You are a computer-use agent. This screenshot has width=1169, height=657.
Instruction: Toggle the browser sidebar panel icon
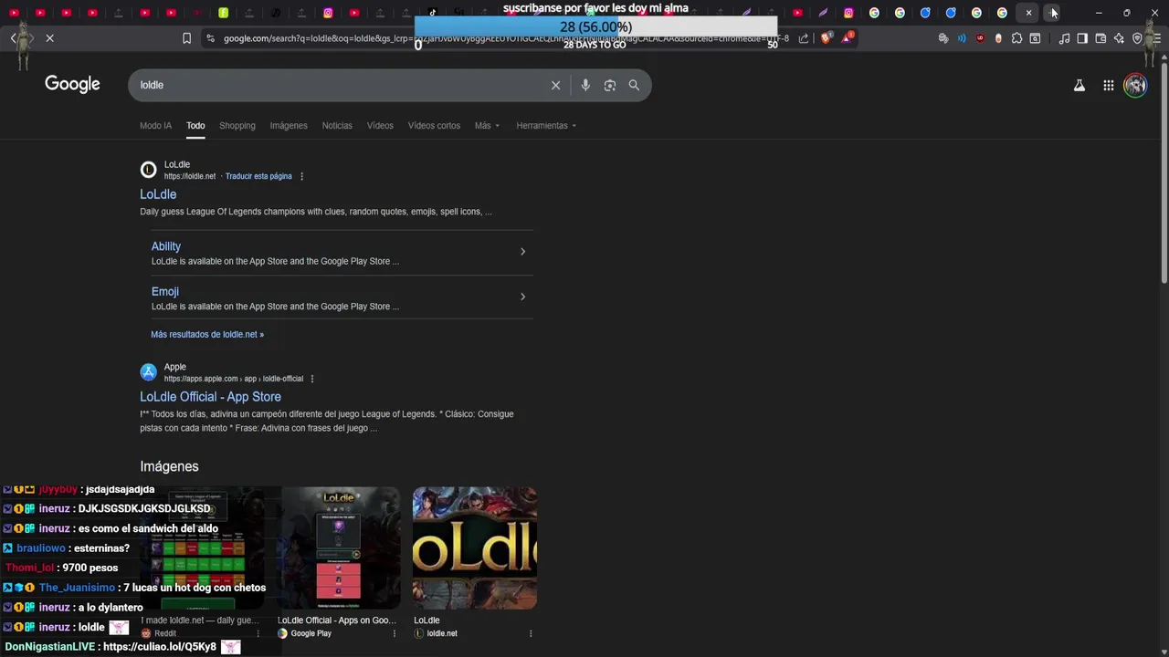(1082, 38)
